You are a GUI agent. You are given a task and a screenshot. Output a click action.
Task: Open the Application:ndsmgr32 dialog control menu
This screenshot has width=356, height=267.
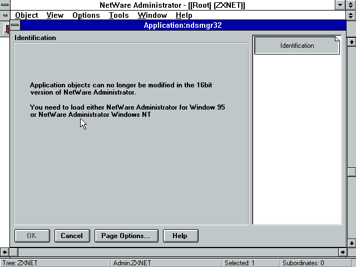[15, 25]
